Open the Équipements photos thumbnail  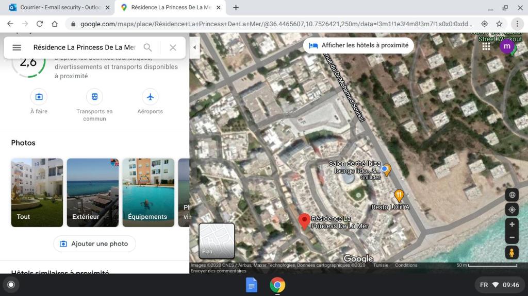[148, 193]
